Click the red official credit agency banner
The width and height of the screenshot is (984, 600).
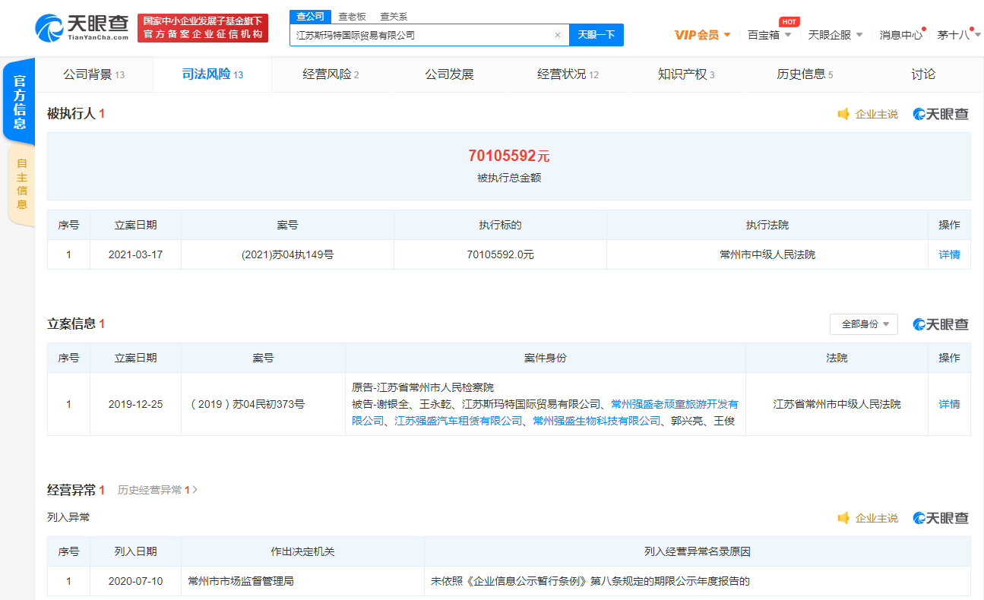(x=203, y=28)
